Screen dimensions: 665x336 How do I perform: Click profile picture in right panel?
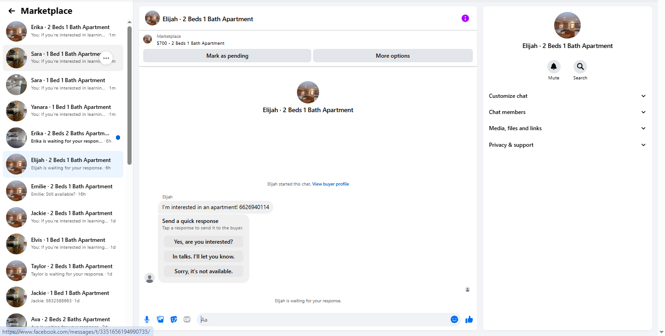pos(567,25)
